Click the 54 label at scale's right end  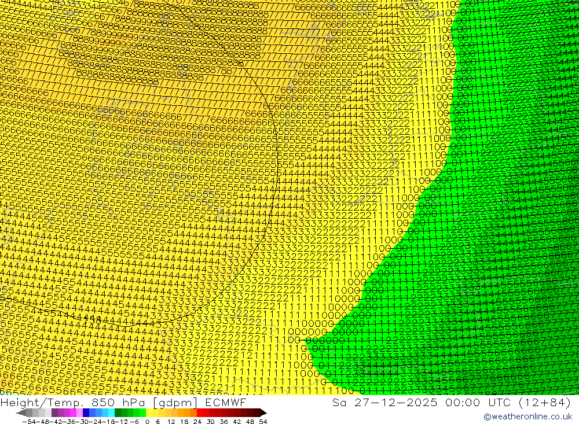tap(263, 422)
